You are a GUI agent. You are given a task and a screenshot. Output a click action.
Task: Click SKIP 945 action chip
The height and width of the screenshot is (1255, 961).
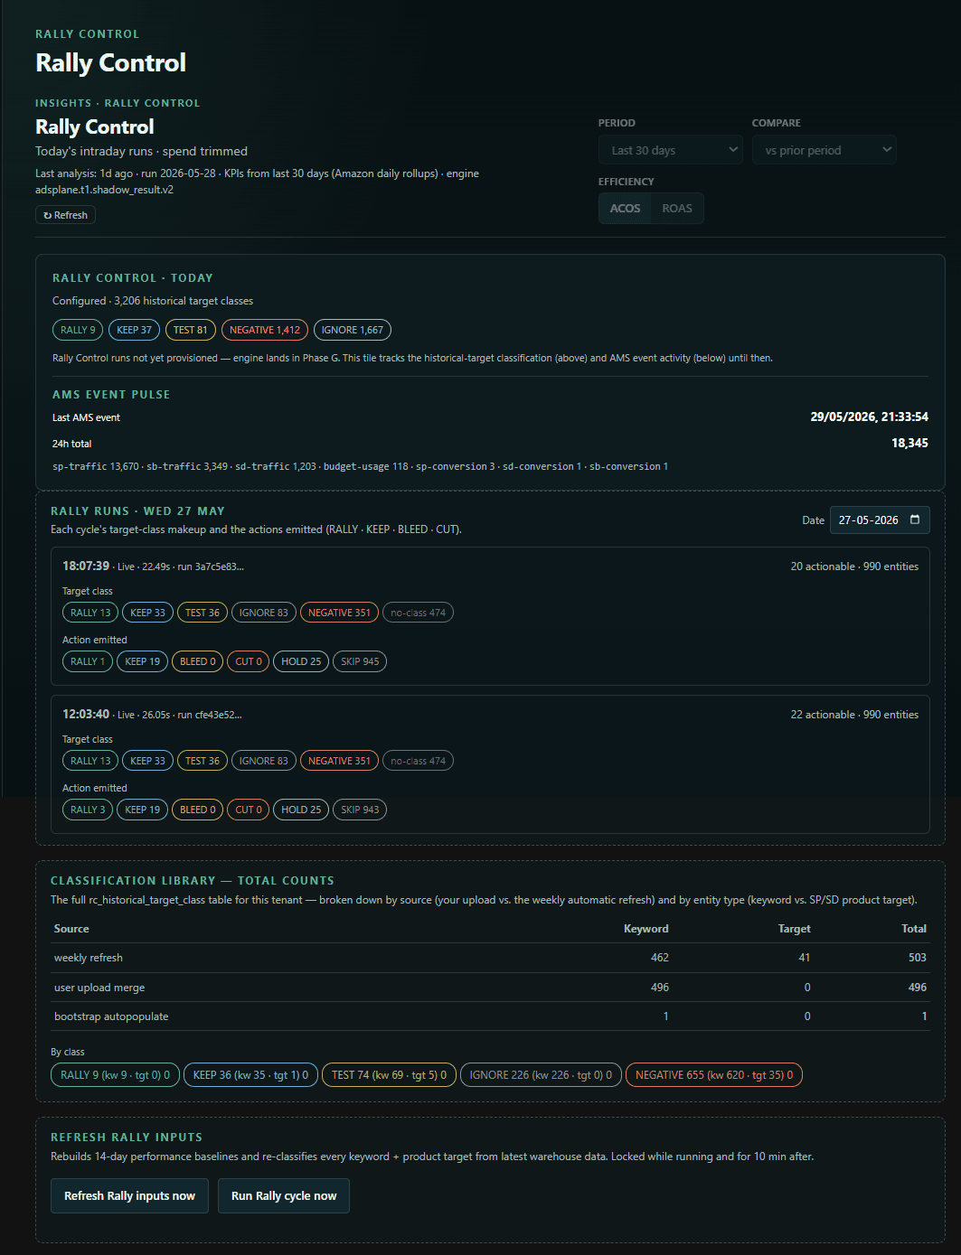coord(360,661)
